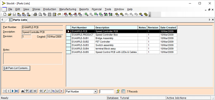Image resolution: width=215 pixels, height=100 pixels.
Task: Click the green grid with plus icon
Action: pos(87,14)
